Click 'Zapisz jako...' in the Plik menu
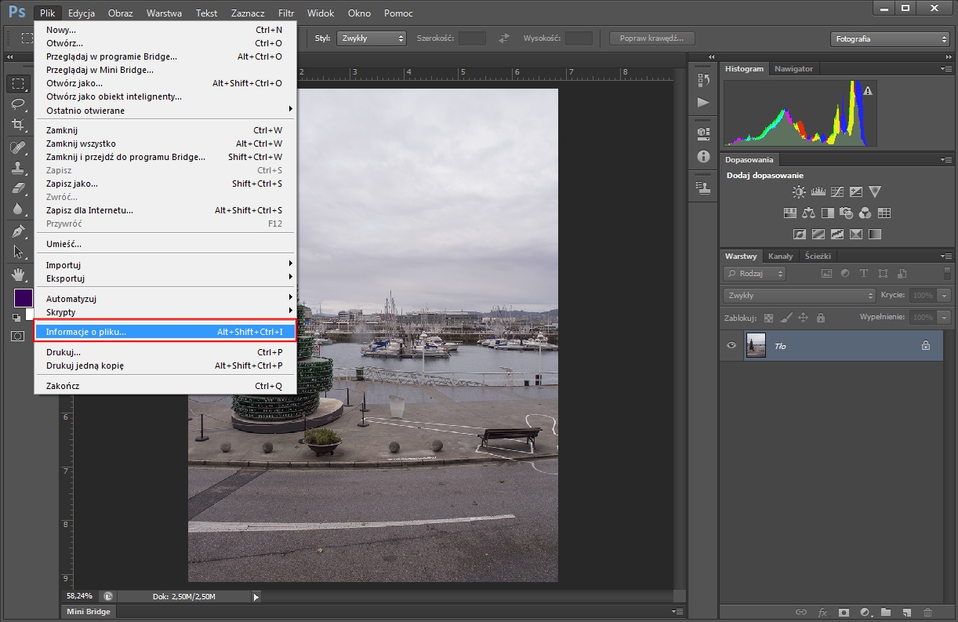 coord(72,184)
